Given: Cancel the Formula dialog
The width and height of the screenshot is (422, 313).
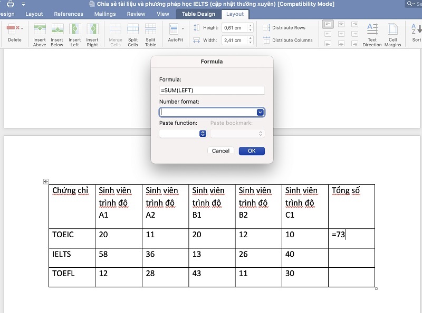Looking at the screenshot, I should pyautogui.click(x=220, y=151).
